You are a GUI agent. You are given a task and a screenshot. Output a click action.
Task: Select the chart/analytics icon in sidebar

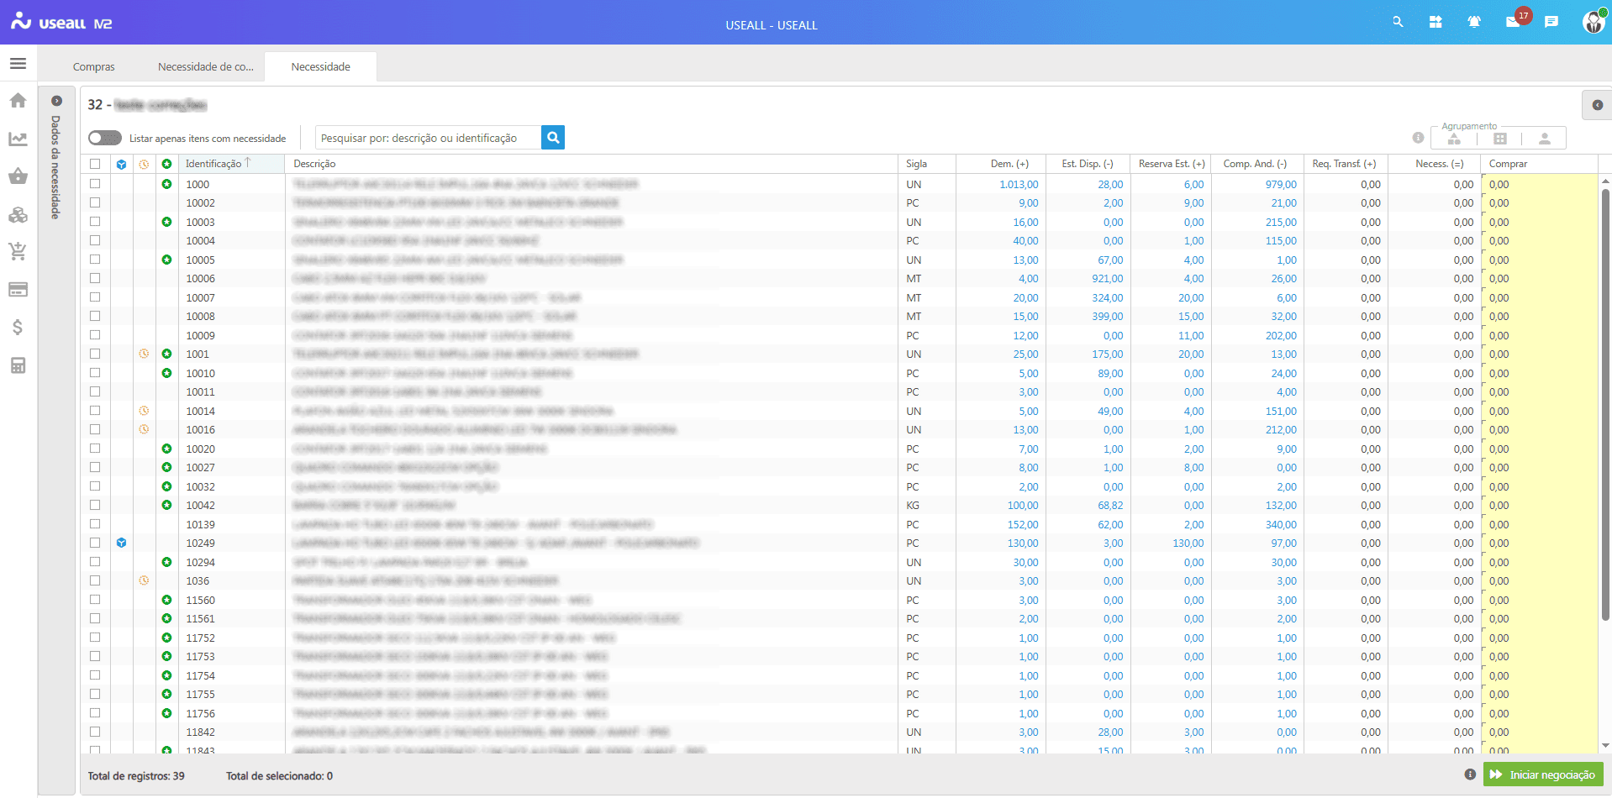point(18,139)
